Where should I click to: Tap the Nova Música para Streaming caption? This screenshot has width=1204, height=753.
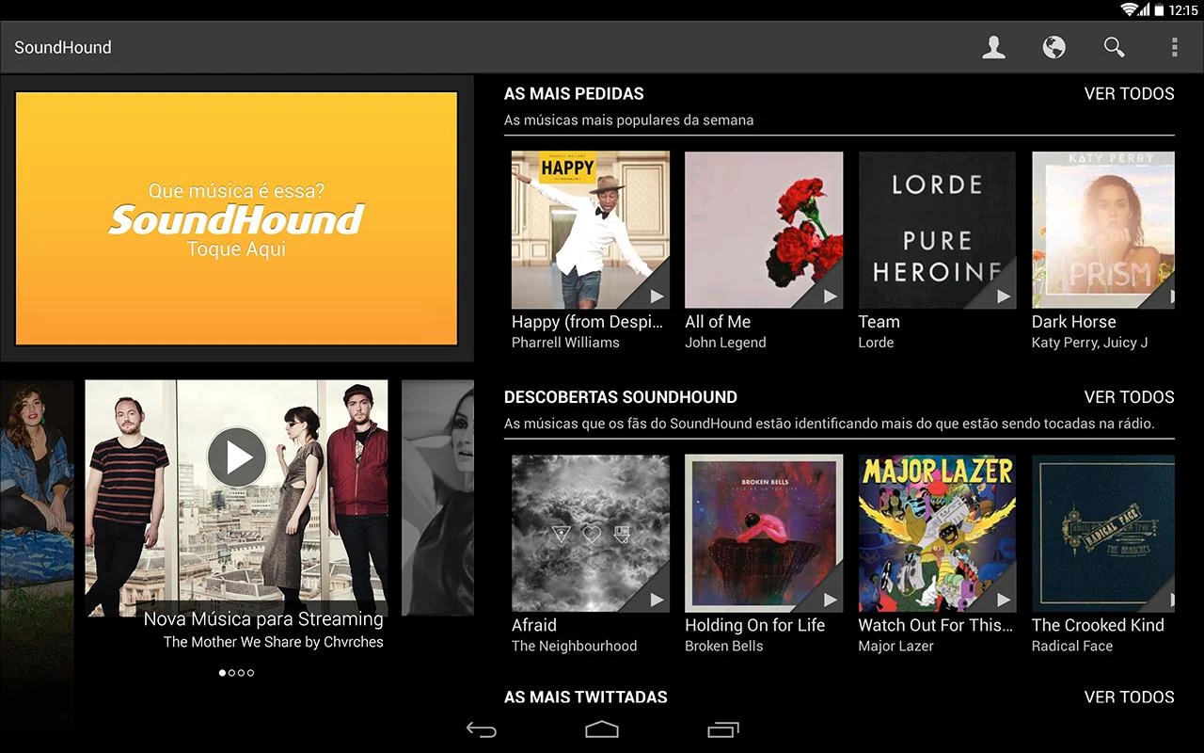263,619
